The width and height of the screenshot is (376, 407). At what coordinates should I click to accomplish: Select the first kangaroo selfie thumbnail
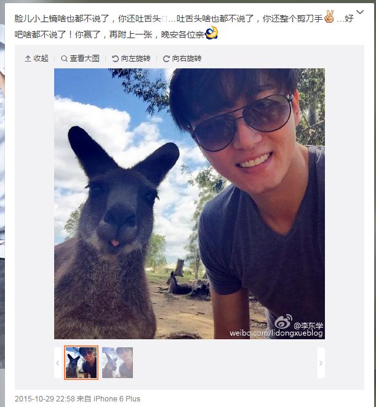[81, 363]
